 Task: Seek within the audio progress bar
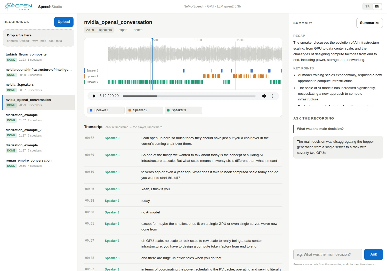pos(189,96)
